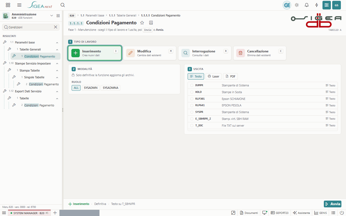Choose the RLP641 EPSON PESOLA radio
The height and width of the screenshot is (216, 346).
192,105
